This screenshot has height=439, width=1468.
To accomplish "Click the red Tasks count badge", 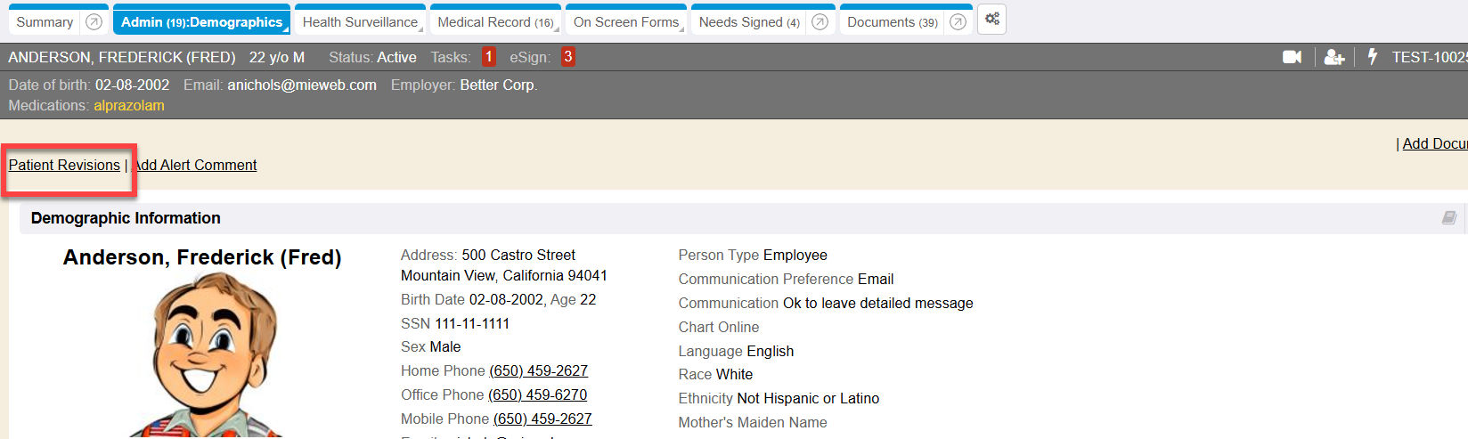I will [488, 57].
